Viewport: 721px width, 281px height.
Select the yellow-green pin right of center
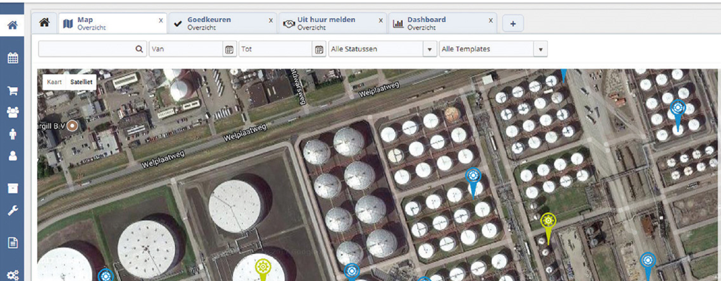(x=548, y=228)
